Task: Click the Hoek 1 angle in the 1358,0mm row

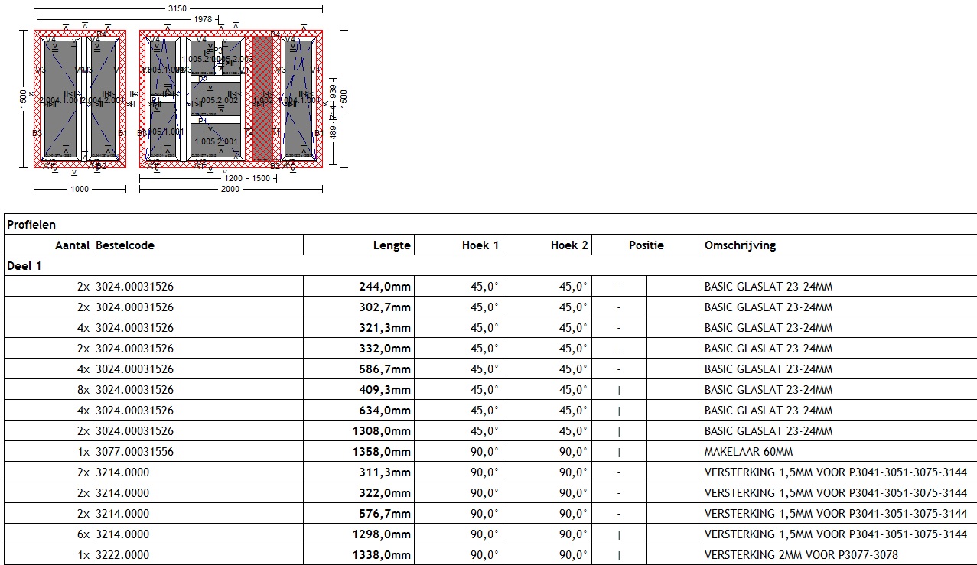Action: coord(484,452)
